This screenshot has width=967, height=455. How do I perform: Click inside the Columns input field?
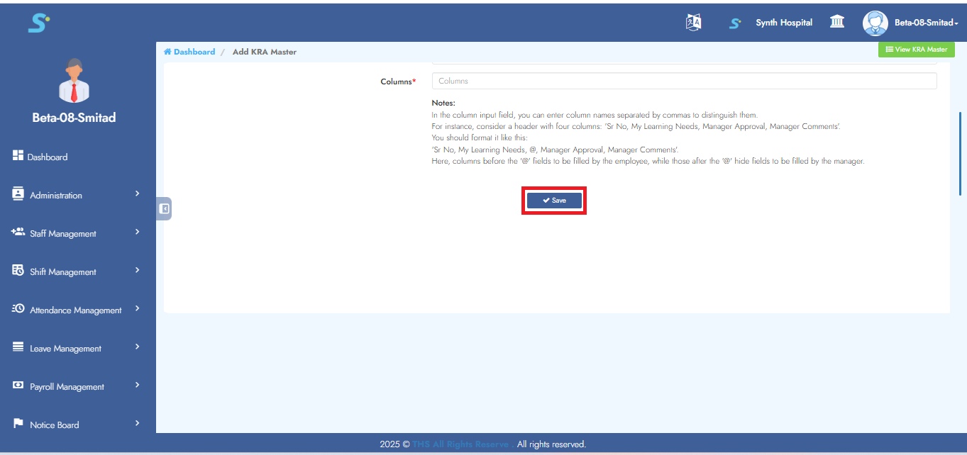point(683,80)
